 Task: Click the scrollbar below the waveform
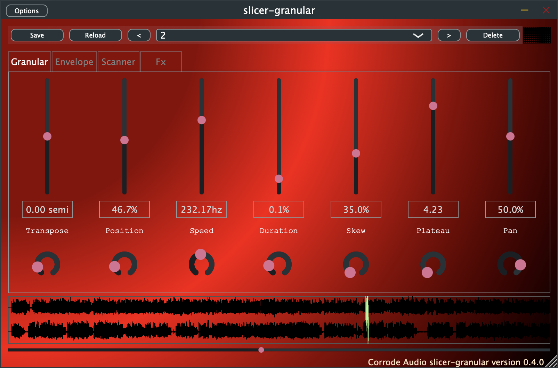point(261,350)
